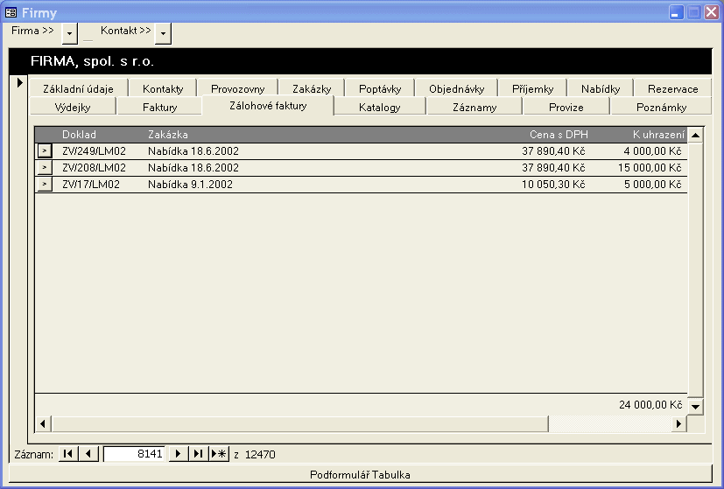Expand the Firma >> dropdown
The height and width of the screenshot is (489, 724).
pyautogui.click(x=71, y=33)
